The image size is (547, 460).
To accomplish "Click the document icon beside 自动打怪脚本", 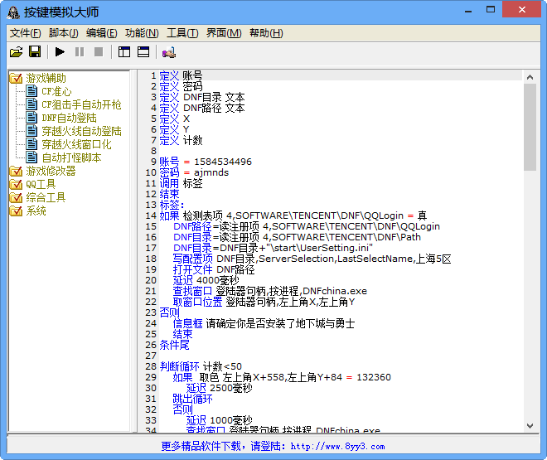I will pyautogui.click(x=31, y=157).
